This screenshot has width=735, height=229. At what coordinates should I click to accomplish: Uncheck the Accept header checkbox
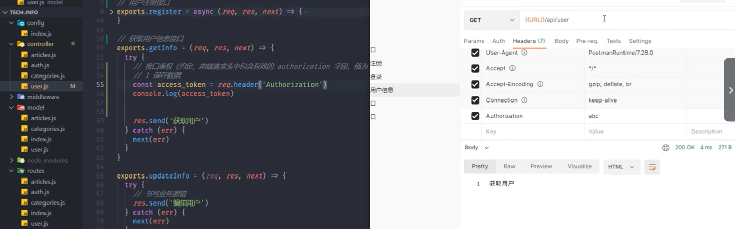click(475, 68)
